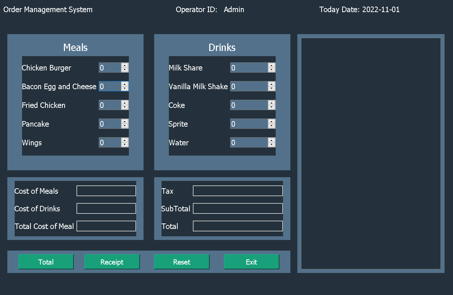Click the Tax amount field
The image size is (453, 295).
click(237, 190)
